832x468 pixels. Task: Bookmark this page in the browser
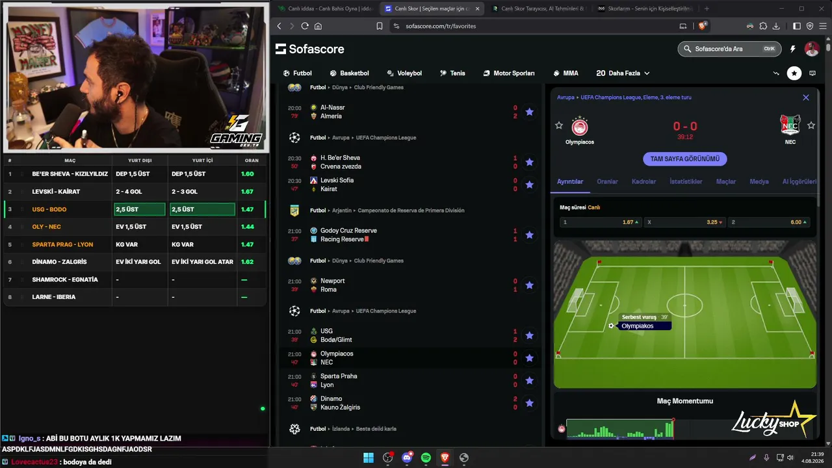click(380, 26)
